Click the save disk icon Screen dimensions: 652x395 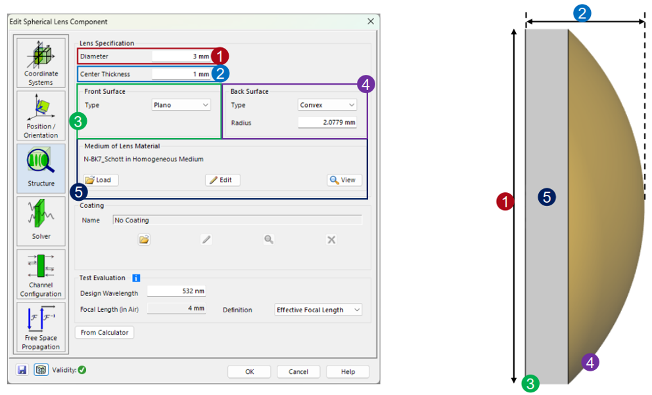point(22,369)
